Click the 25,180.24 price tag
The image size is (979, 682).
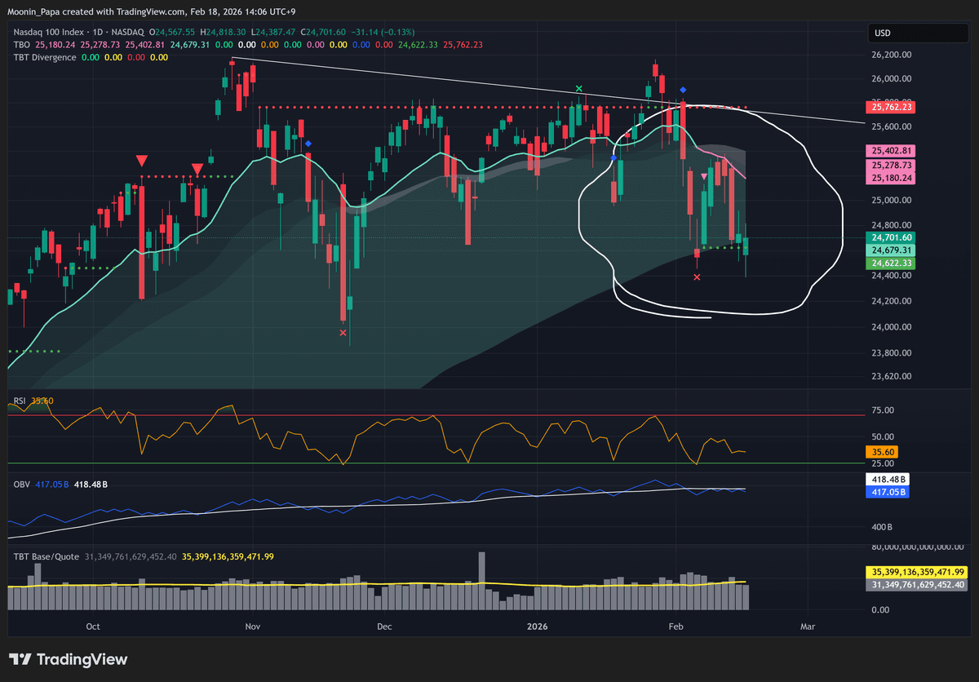coord(892,178)
